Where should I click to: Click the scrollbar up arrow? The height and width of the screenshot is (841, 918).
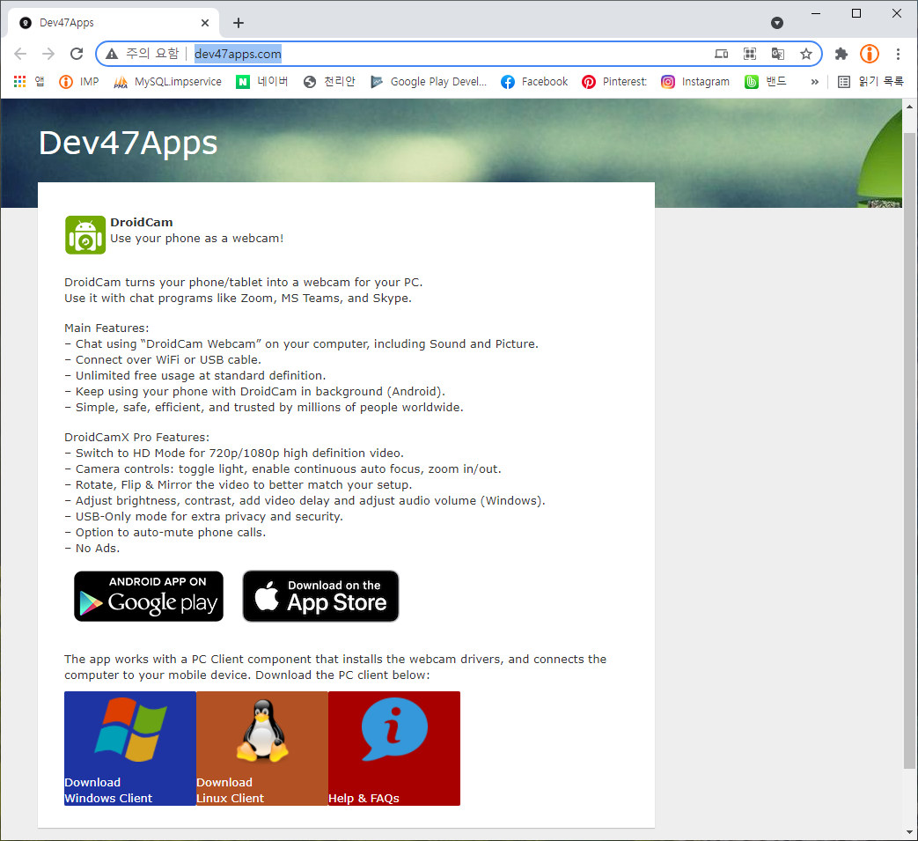[909, 107]
